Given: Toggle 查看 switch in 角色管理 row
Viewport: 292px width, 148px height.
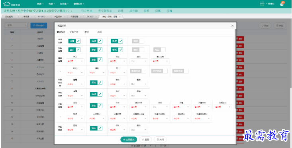Looking at the screenshot, I should click(74, 49).
